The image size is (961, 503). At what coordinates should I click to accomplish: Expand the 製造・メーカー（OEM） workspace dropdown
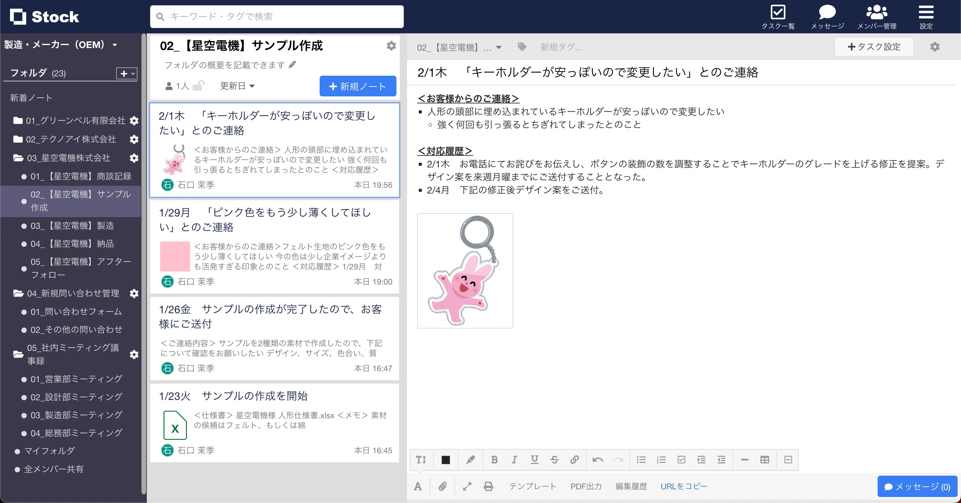pyautogui.click(x=114, y=44)
